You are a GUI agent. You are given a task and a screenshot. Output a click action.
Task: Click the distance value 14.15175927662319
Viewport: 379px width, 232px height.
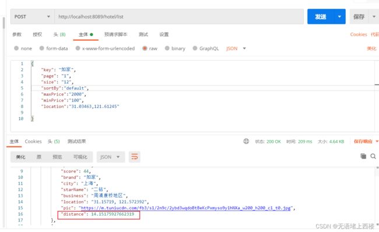coord(113,214)
